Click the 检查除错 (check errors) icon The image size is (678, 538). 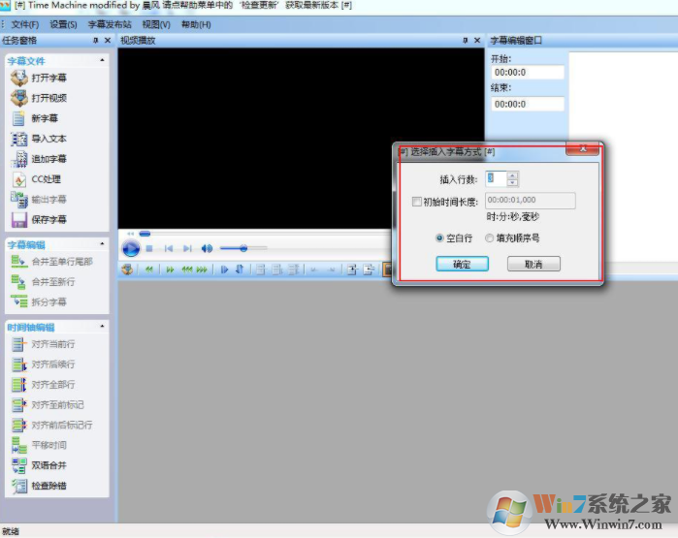click(x=19, y=486)
